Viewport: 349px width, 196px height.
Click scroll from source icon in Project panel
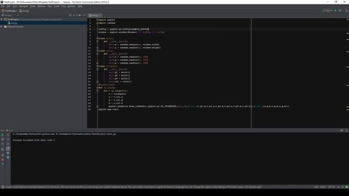point(70,15)
